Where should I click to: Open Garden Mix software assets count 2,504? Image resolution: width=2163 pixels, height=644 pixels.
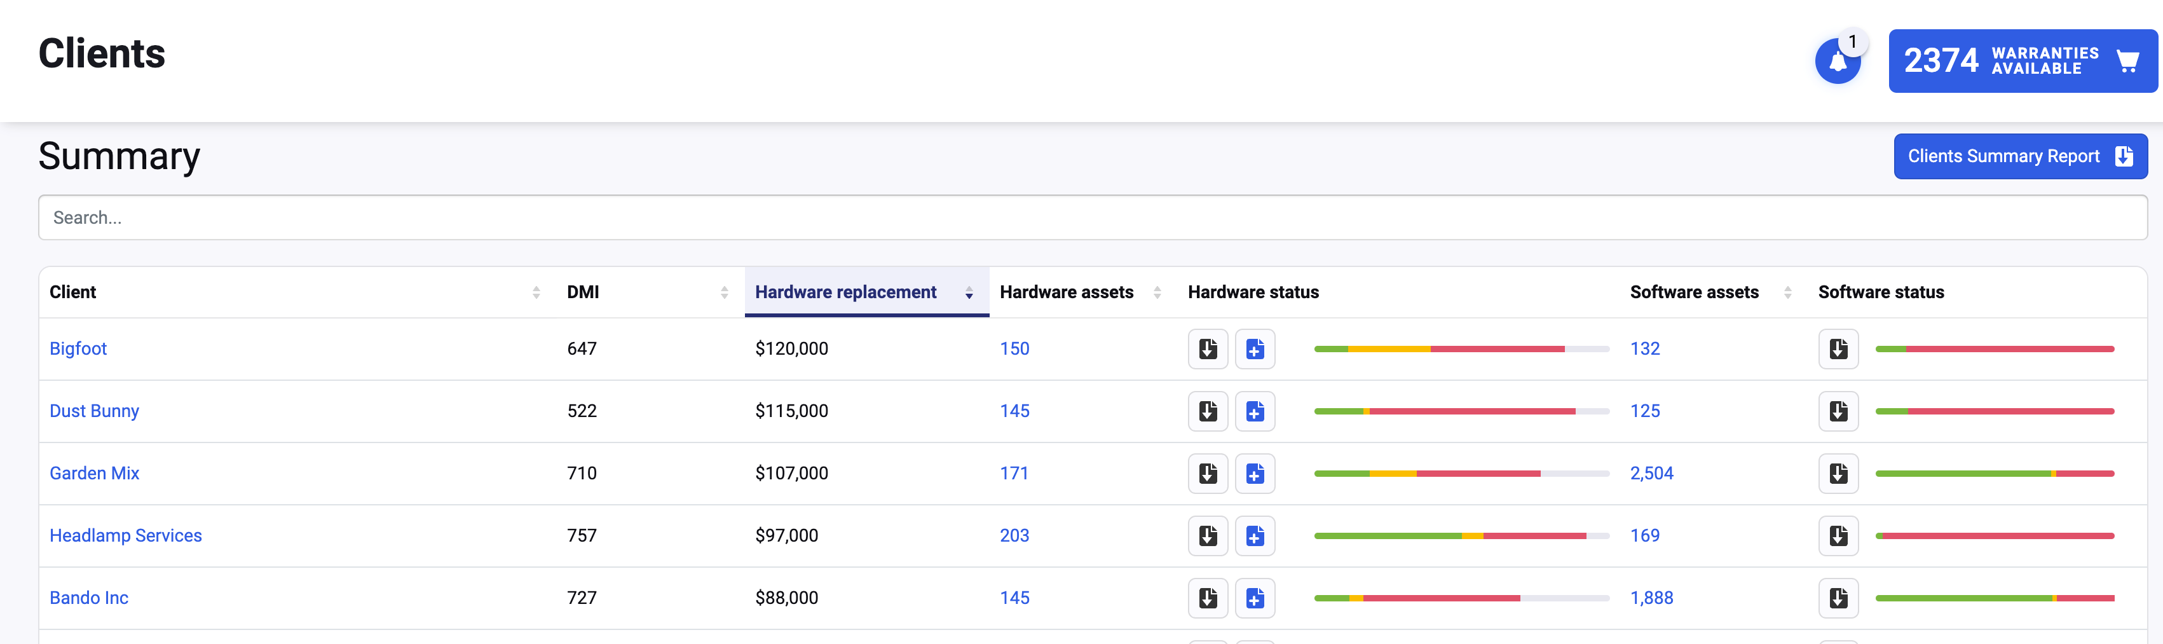(x=1651, y=473)
